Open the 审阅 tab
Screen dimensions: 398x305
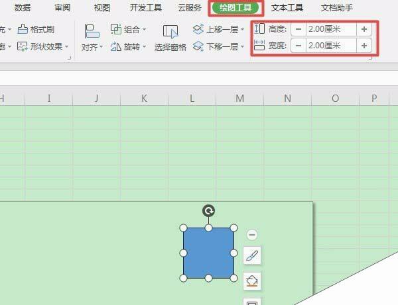pos(62,8)
